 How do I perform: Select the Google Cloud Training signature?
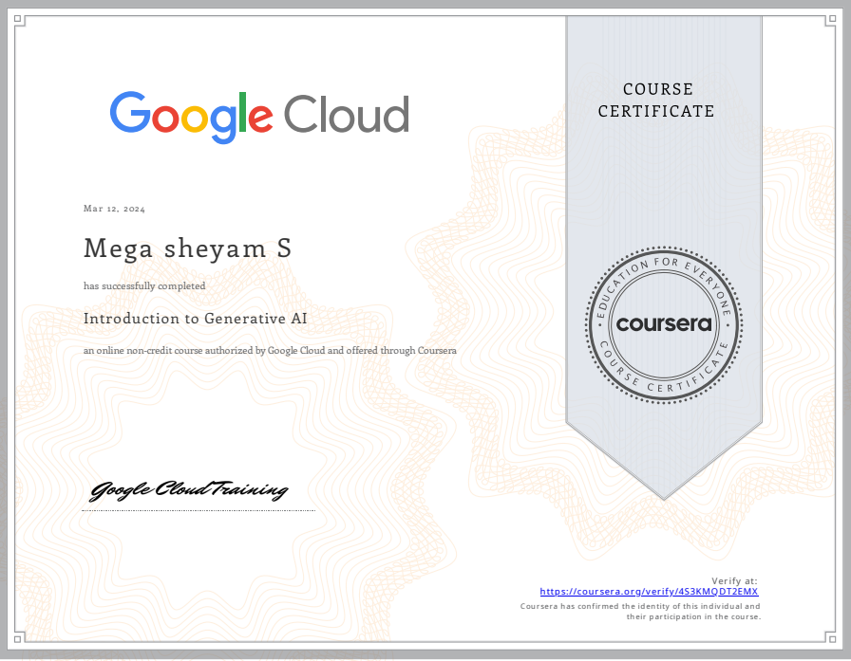(189, 490)
